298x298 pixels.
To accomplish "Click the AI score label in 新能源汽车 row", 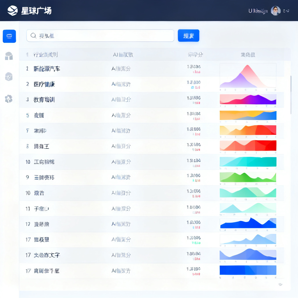I will tap(121, 69).
